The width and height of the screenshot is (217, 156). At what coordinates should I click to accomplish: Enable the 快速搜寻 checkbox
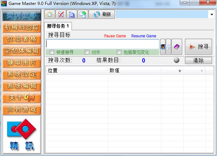tap(52, 52)
